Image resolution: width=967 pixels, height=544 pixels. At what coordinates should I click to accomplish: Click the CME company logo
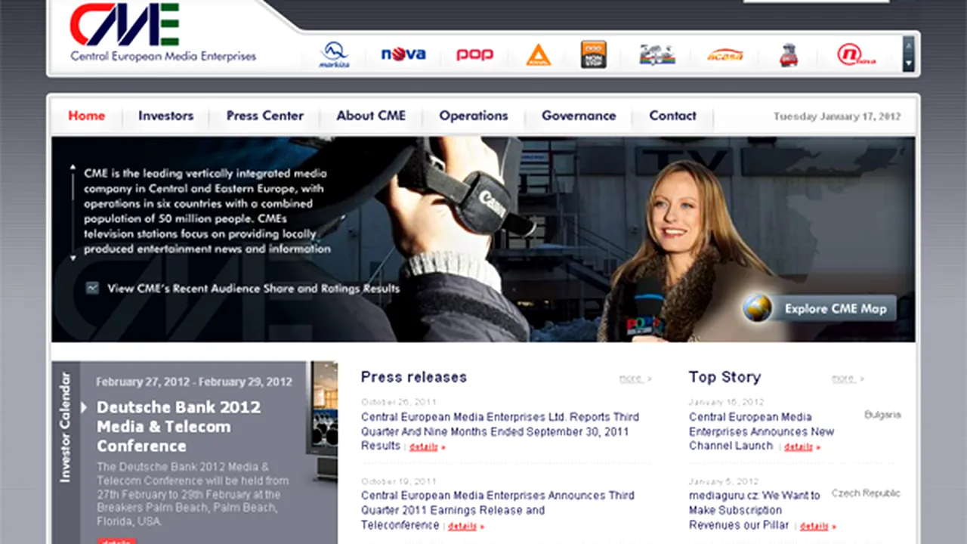162,34
